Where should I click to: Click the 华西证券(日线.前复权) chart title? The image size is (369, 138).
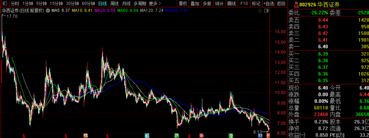[x=23, y=11]
